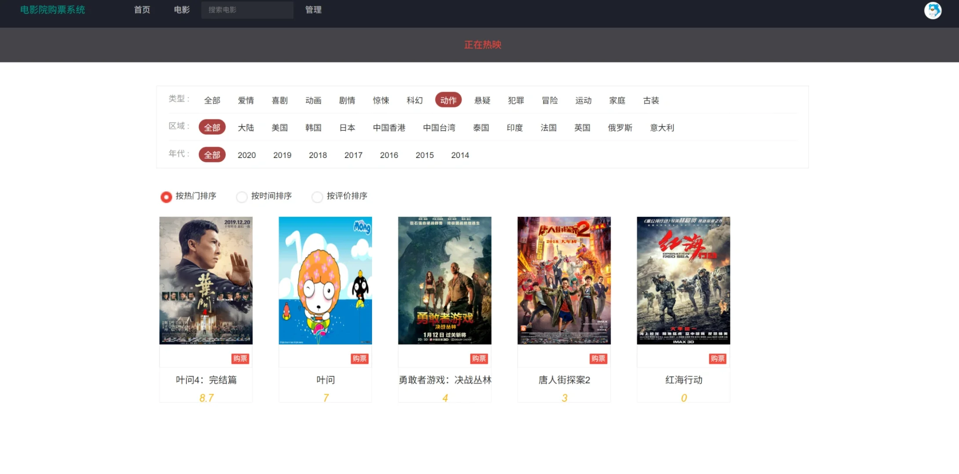Viewport: 959px width, 474px height.
Task: Select 按评价排序 radio button
Action: [x=317, y=197]
